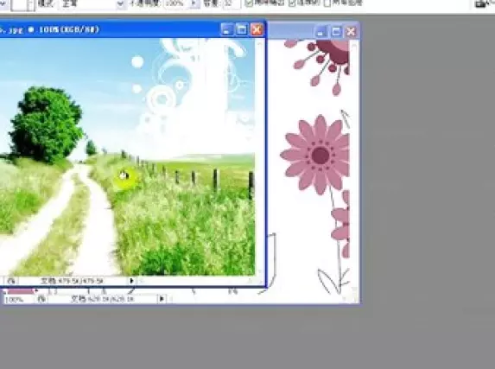Toggle the Contiguous checkbox
Image resolution: width=495 pixels, height=369 pixels.
pyautogui.click(x=292, y=3)
